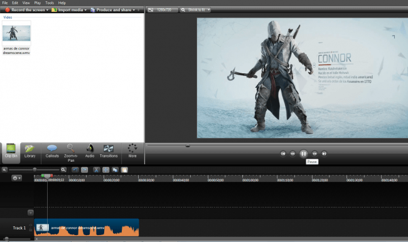The width and height of the screenshot is (408, 242).
Task: Jump to next clip in preview
Action: pos(324,154)
